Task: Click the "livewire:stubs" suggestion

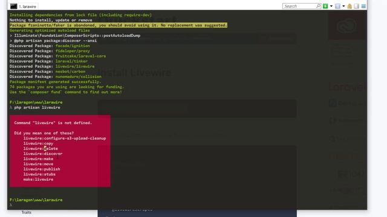Action: [x=39, y=174]
